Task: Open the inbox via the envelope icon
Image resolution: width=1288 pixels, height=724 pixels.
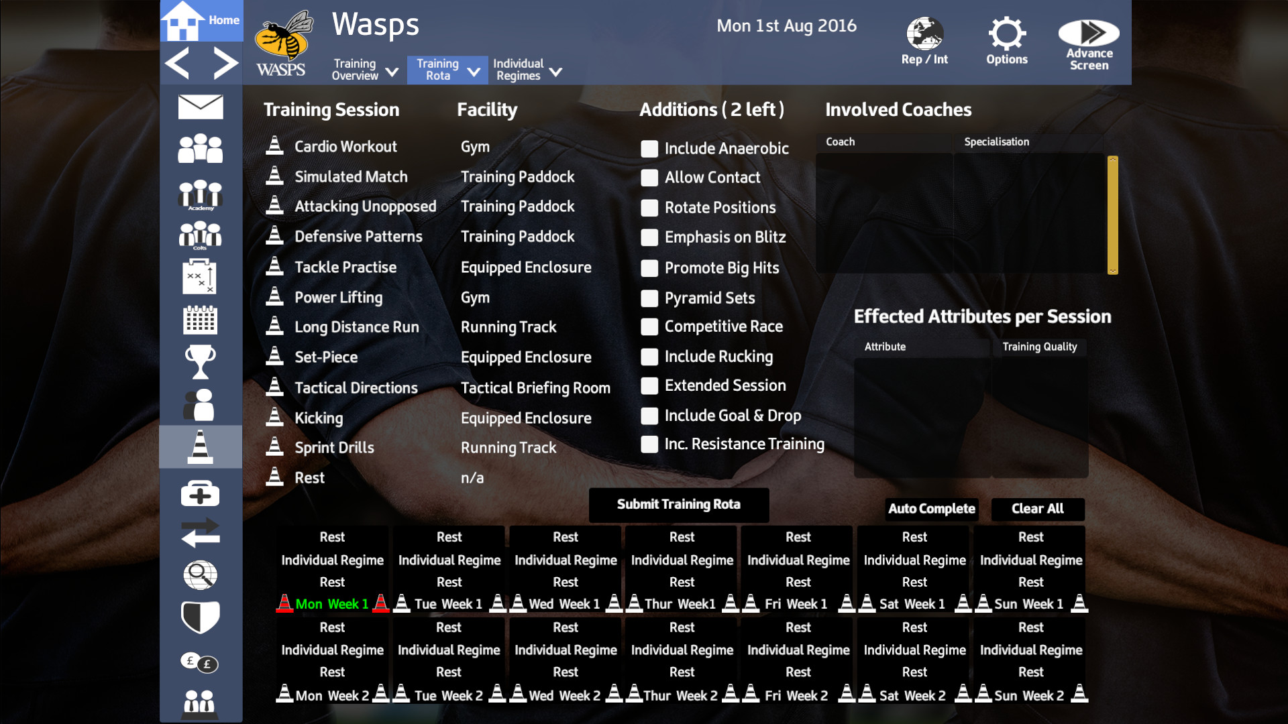Action: (200, 107)
